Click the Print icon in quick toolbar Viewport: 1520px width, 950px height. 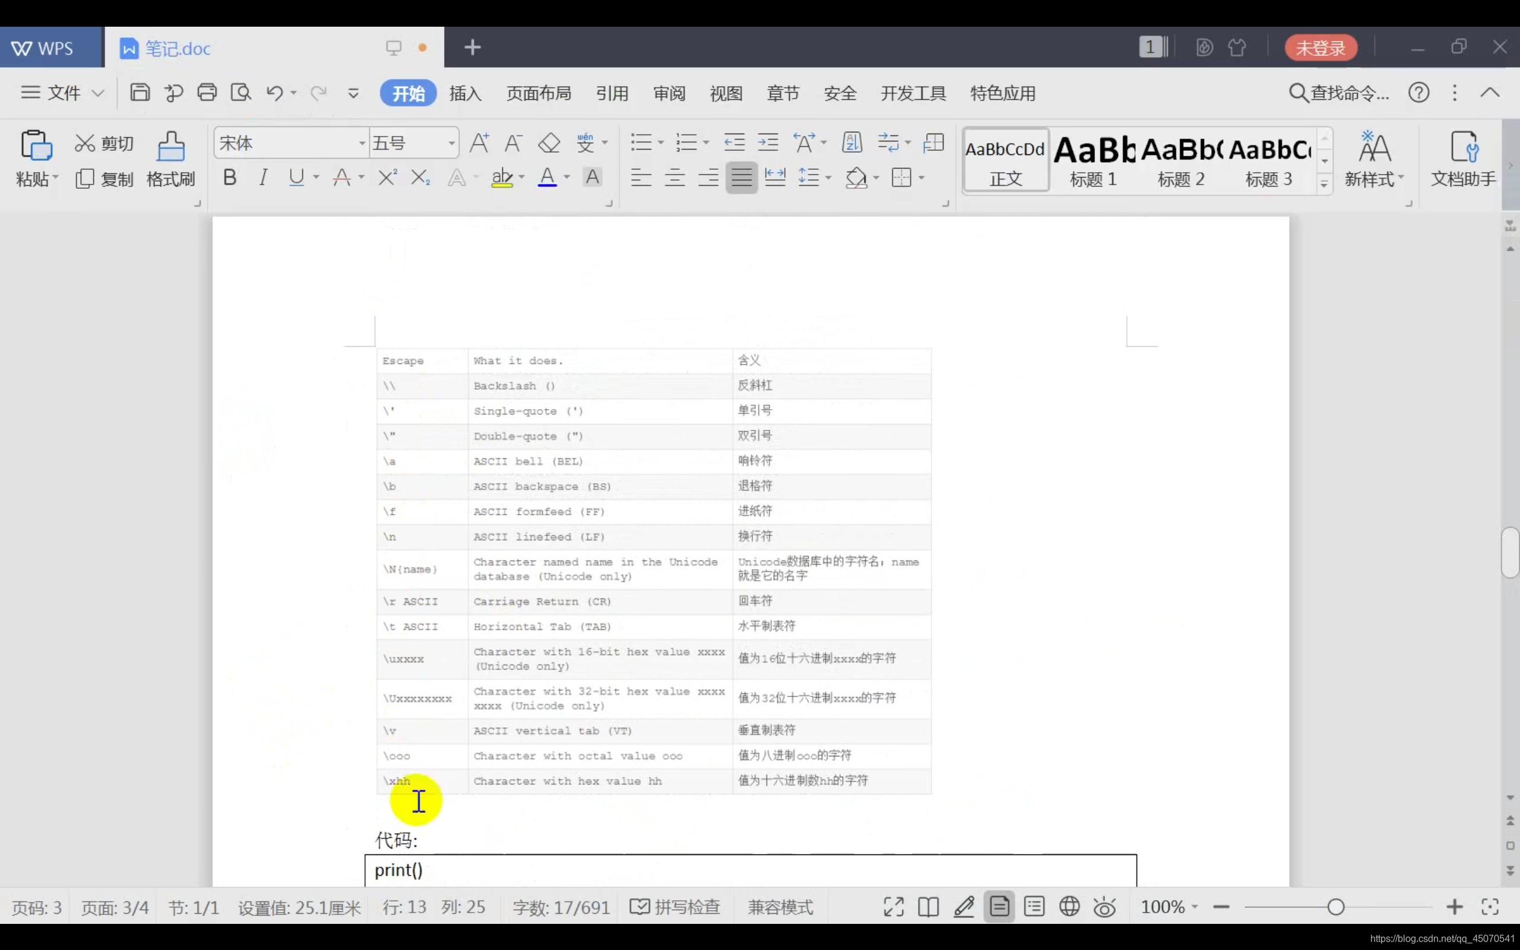(207, 93)
